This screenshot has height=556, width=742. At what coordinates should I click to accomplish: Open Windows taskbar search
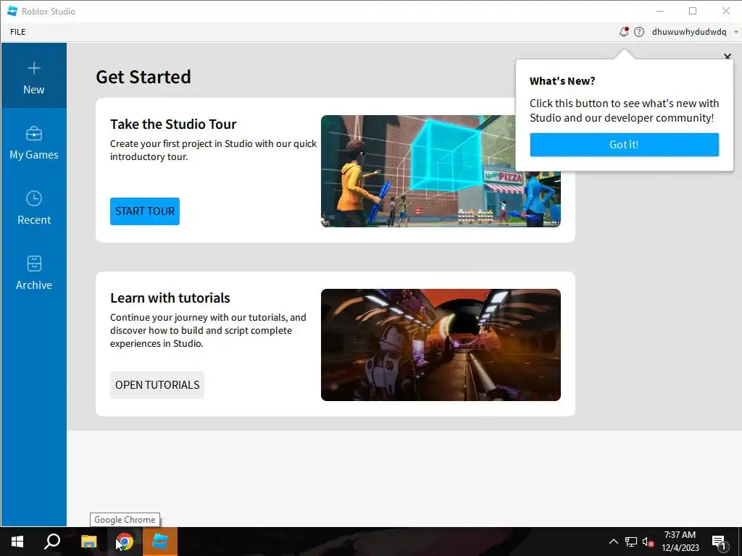click(x=52, y=542)
